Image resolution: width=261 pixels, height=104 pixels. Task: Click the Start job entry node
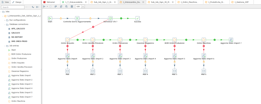50,18
